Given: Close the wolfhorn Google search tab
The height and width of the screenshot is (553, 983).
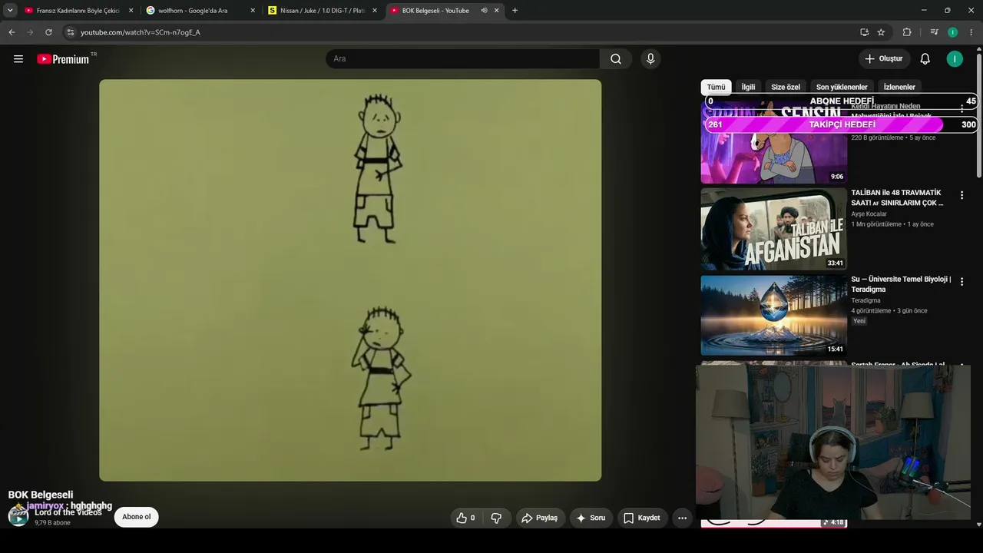Looking at the screenshot, I should click(253, 11).
